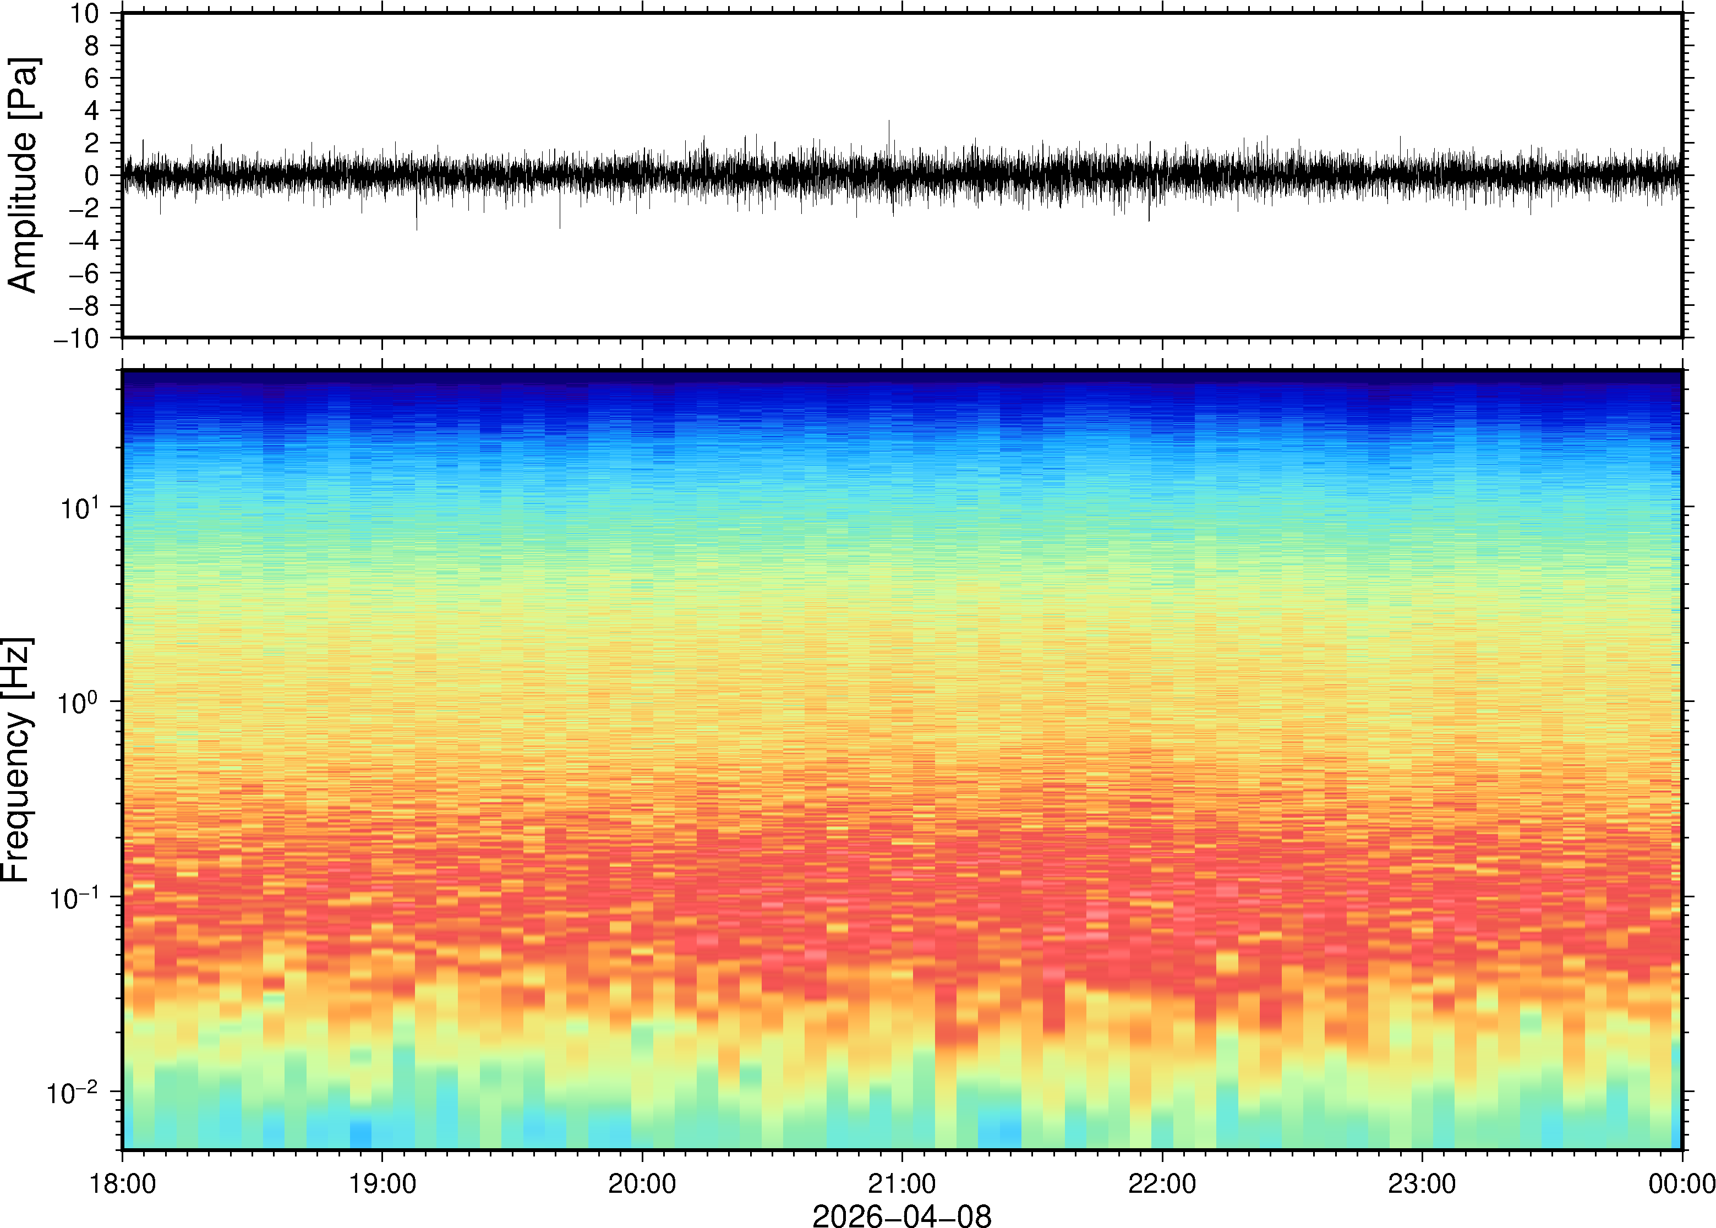The width and height of the screenshot is (1716, 1228).
Task: Click the 10¹ frequency tick label
Action: [79, 508]
